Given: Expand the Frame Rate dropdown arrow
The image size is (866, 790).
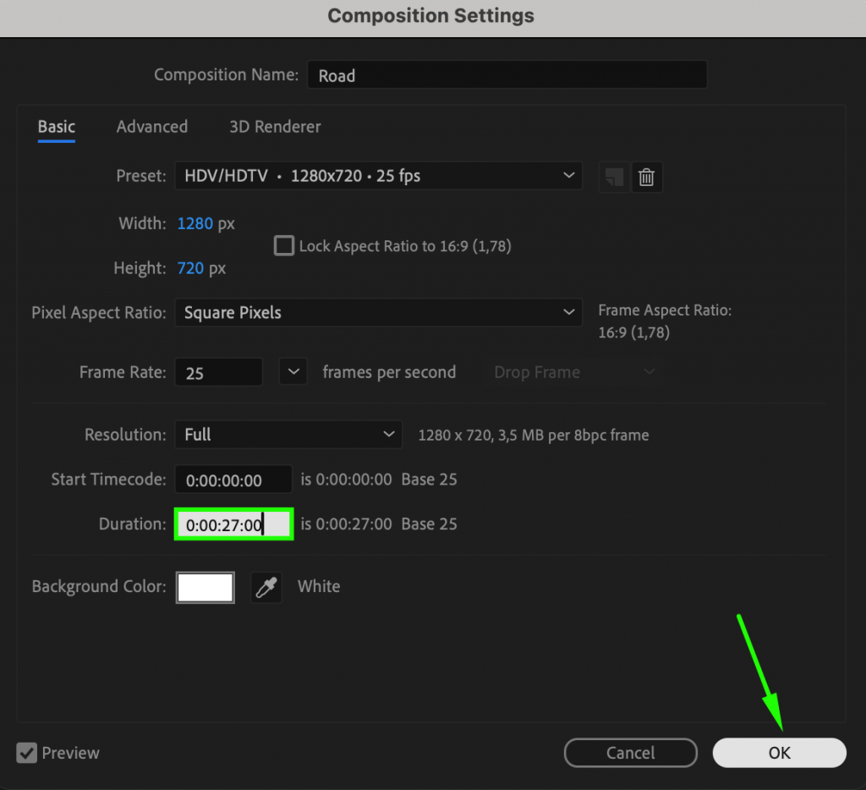Looking at the screenshot, I should 293,371.
